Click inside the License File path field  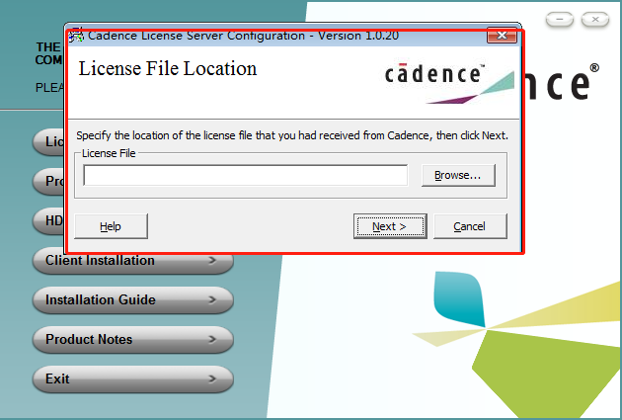(x=245, y=175)
